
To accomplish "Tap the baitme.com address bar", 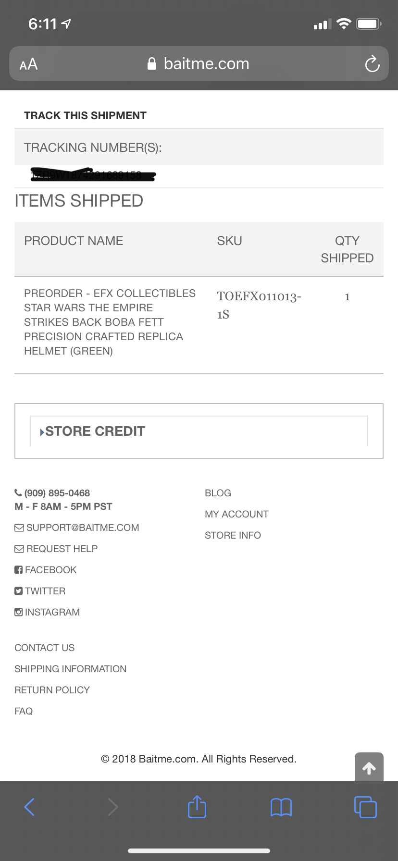I will pyautogui.click(x=199, y=63).
